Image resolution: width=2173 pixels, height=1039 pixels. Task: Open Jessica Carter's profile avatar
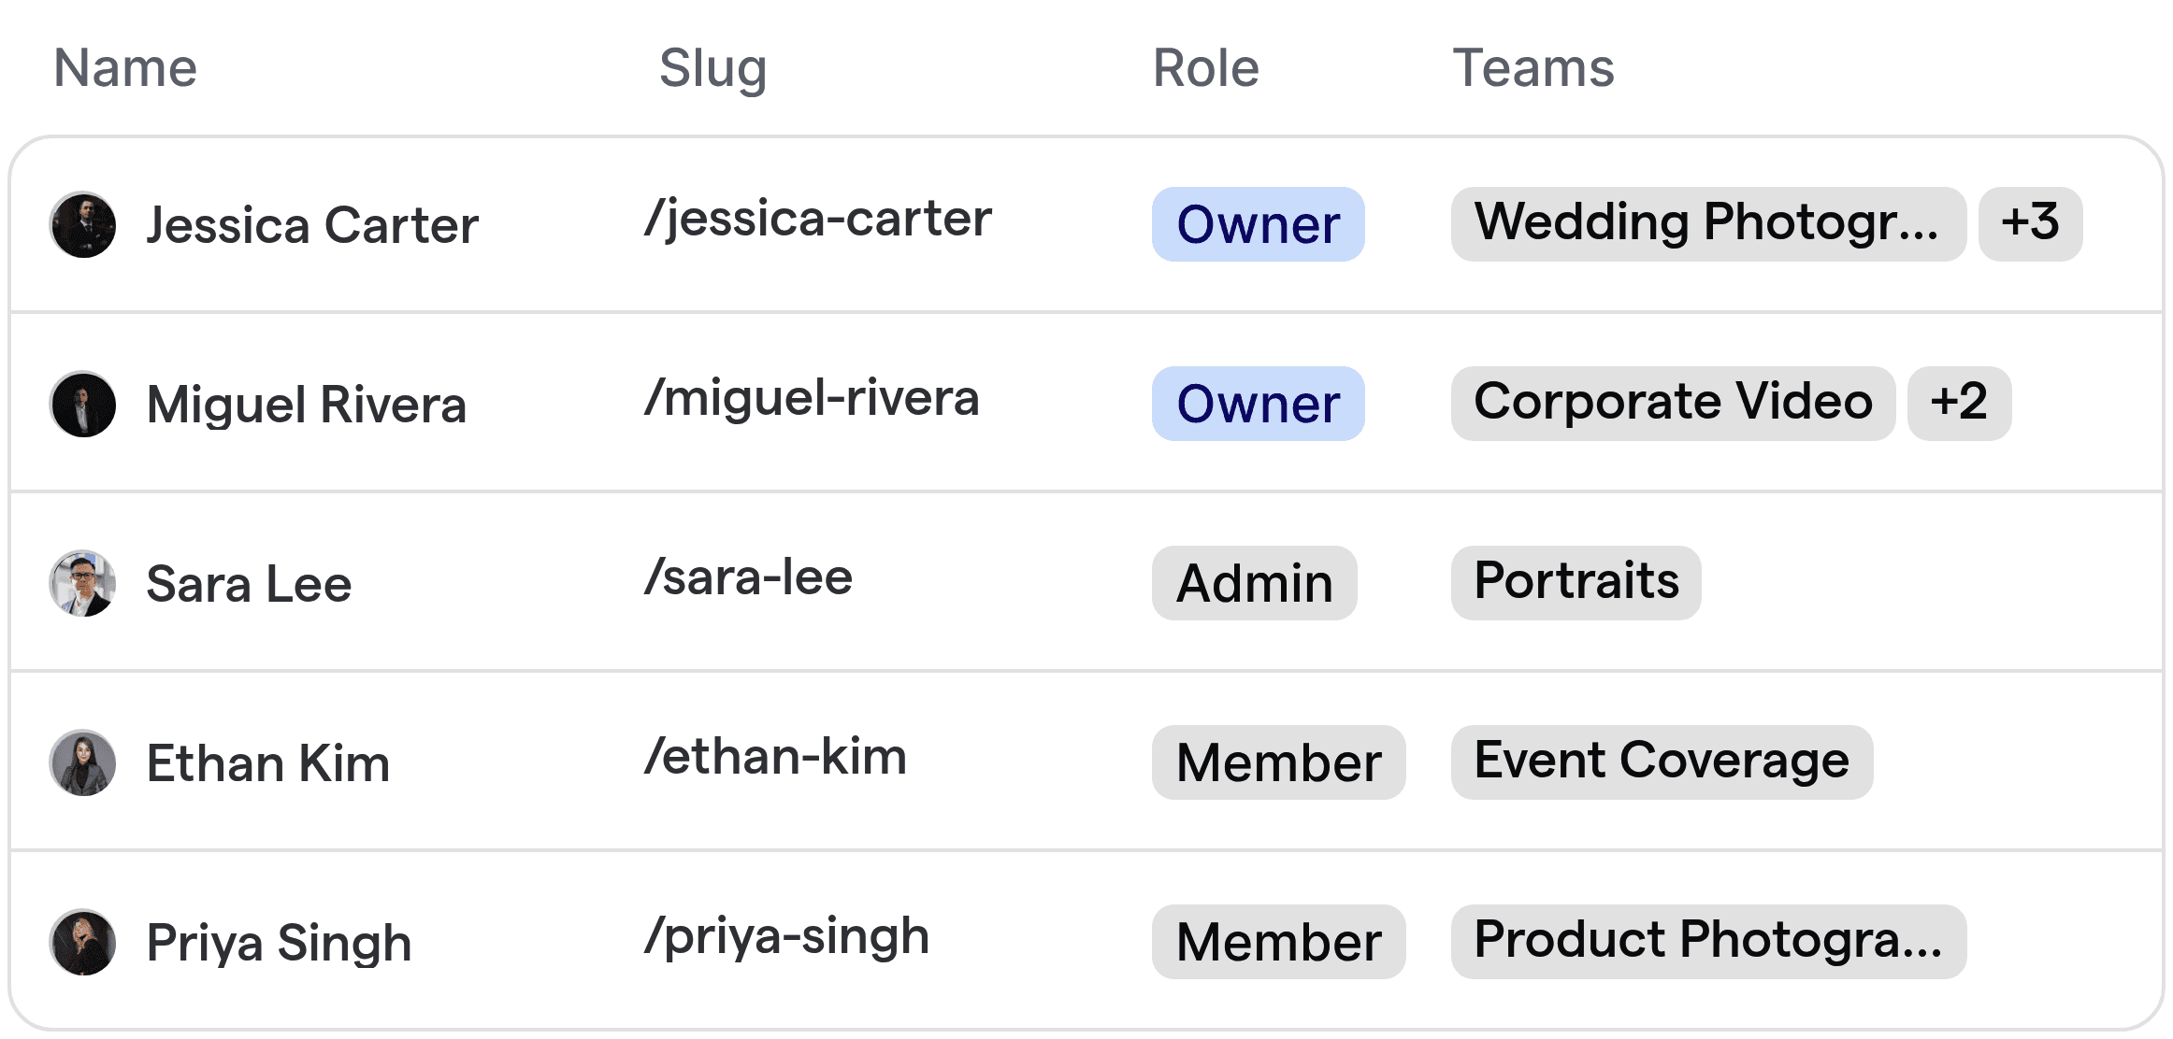tap(84, 224)
